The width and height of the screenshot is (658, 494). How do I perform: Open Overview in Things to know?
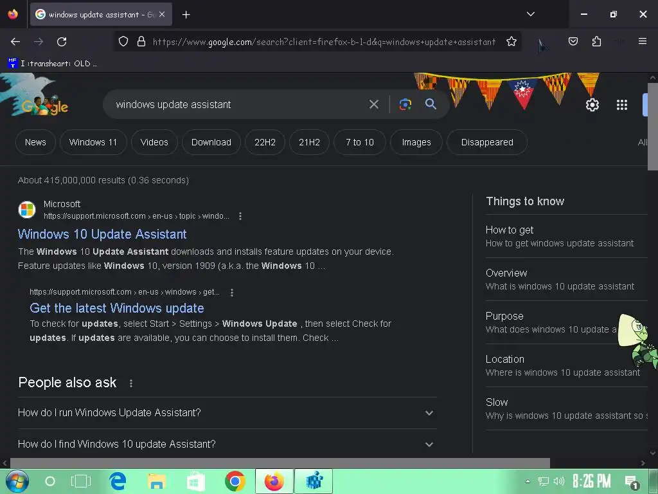tap(567, 279)
